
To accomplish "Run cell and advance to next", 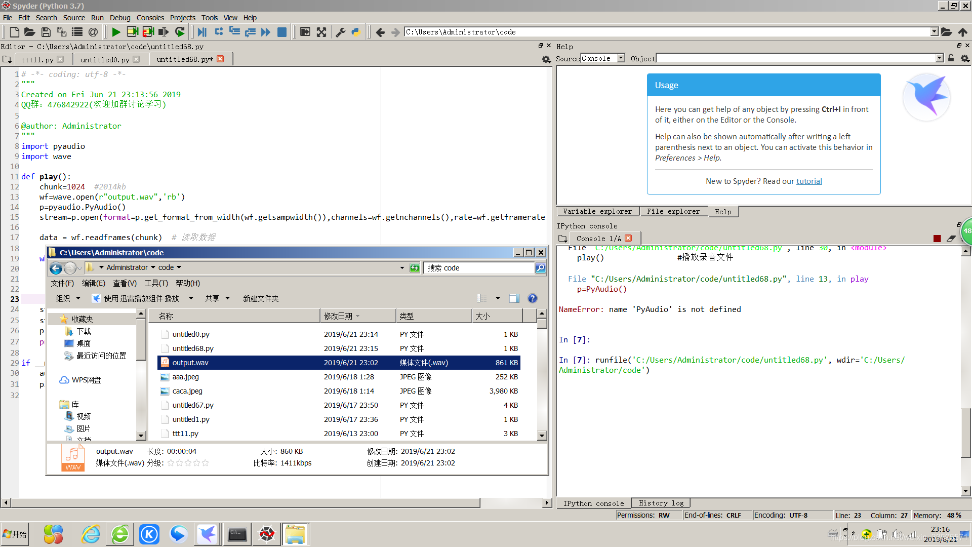I will (148, 32).
